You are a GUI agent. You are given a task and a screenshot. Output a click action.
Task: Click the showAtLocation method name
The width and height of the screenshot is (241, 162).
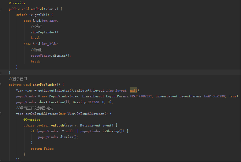click(x=51, y=102)
